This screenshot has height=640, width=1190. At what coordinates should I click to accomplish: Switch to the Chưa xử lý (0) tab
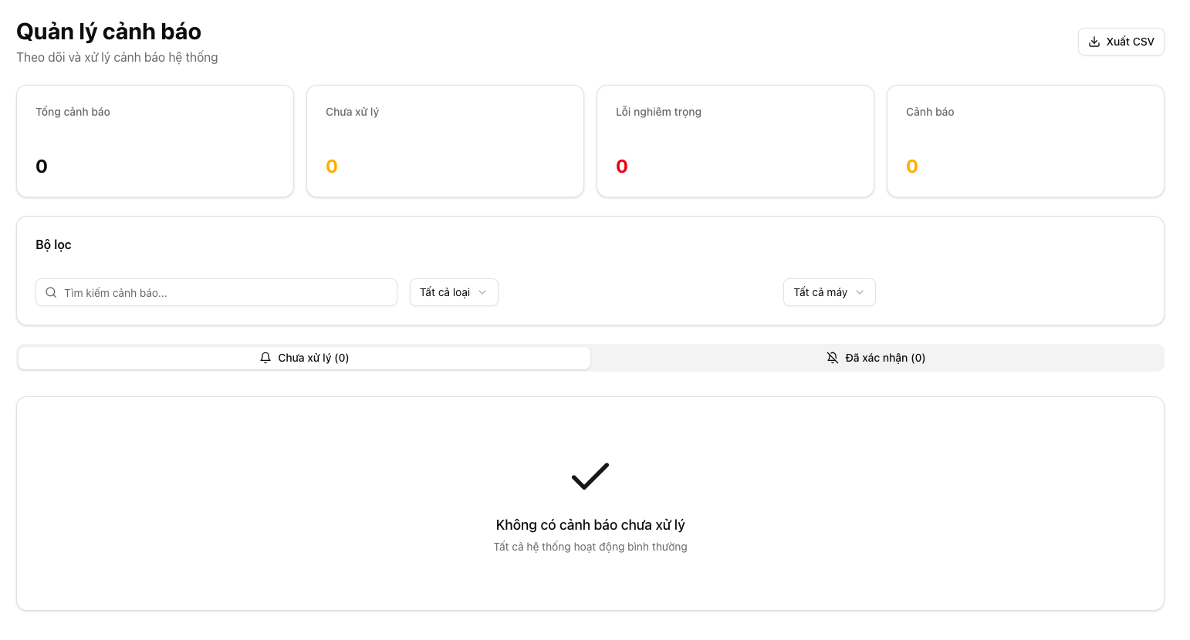(304, 358)
